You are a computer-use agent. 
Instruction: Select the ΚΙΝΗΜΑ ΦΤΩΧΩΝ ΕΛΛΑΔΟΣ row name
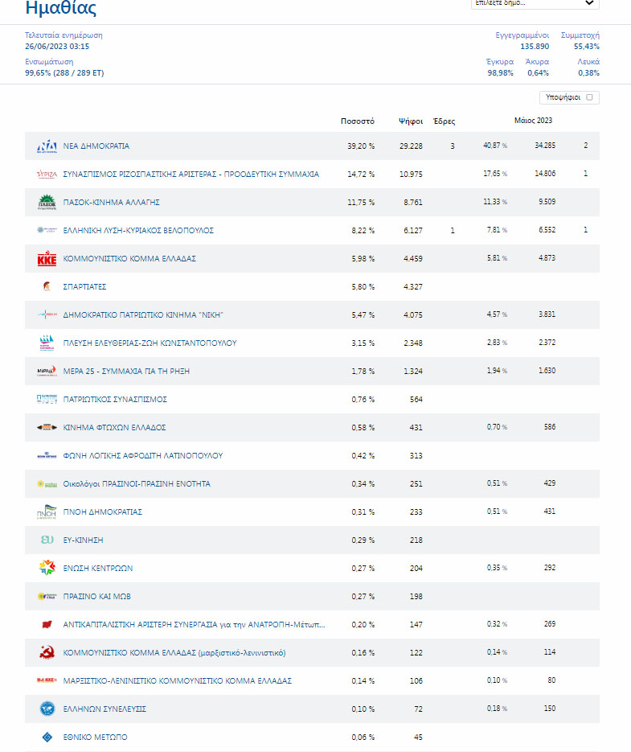click(x=114, y=428)
